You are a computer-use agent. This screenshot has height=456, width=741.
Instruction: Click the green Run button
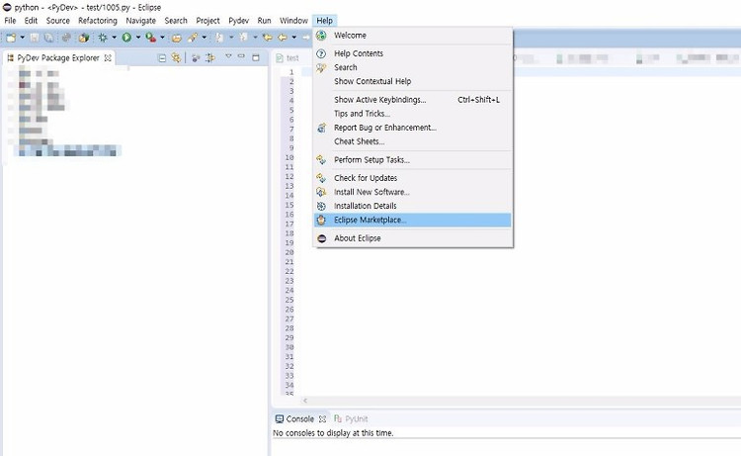[126, 38]
